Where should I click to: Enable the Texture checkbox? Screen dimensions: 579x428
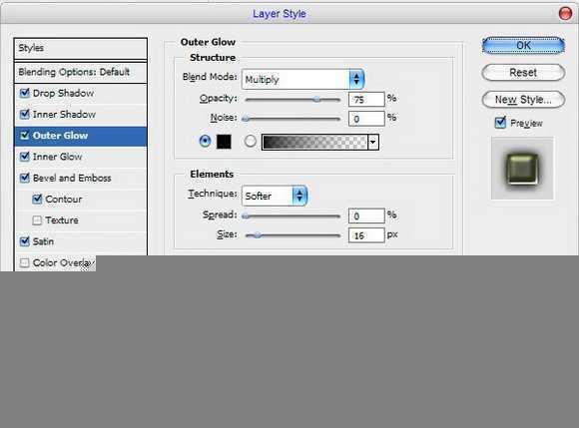37,220
